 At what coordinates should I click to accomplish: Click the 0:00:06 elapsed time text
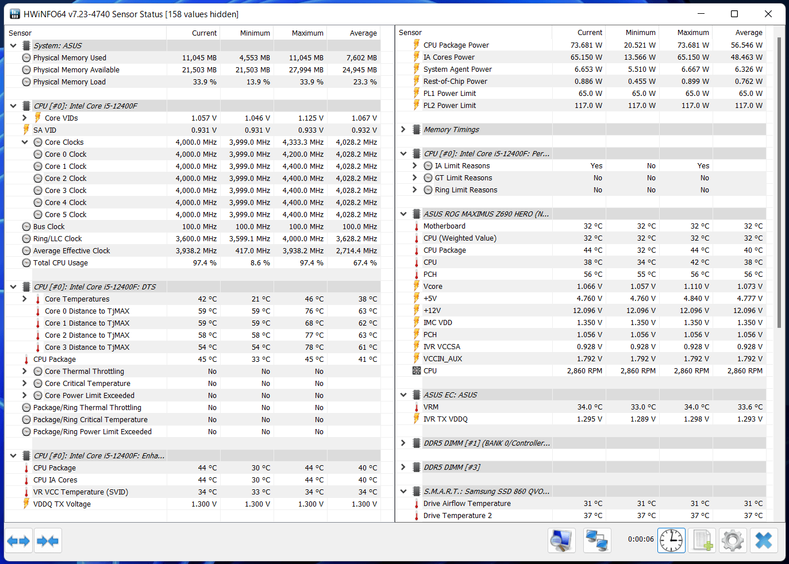click(x=640, y=539)
